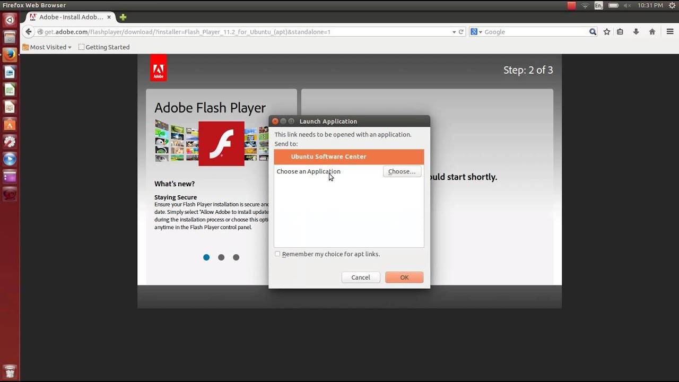The width and height of the screenshot is (679, 382).
Task: Open the En keyboard layout indicator
Action: (x=599, y=5)
